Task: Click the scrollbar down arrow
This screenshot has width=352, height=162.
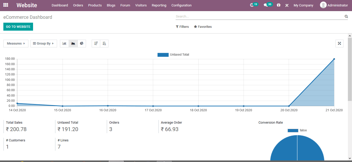Action: 350,158
